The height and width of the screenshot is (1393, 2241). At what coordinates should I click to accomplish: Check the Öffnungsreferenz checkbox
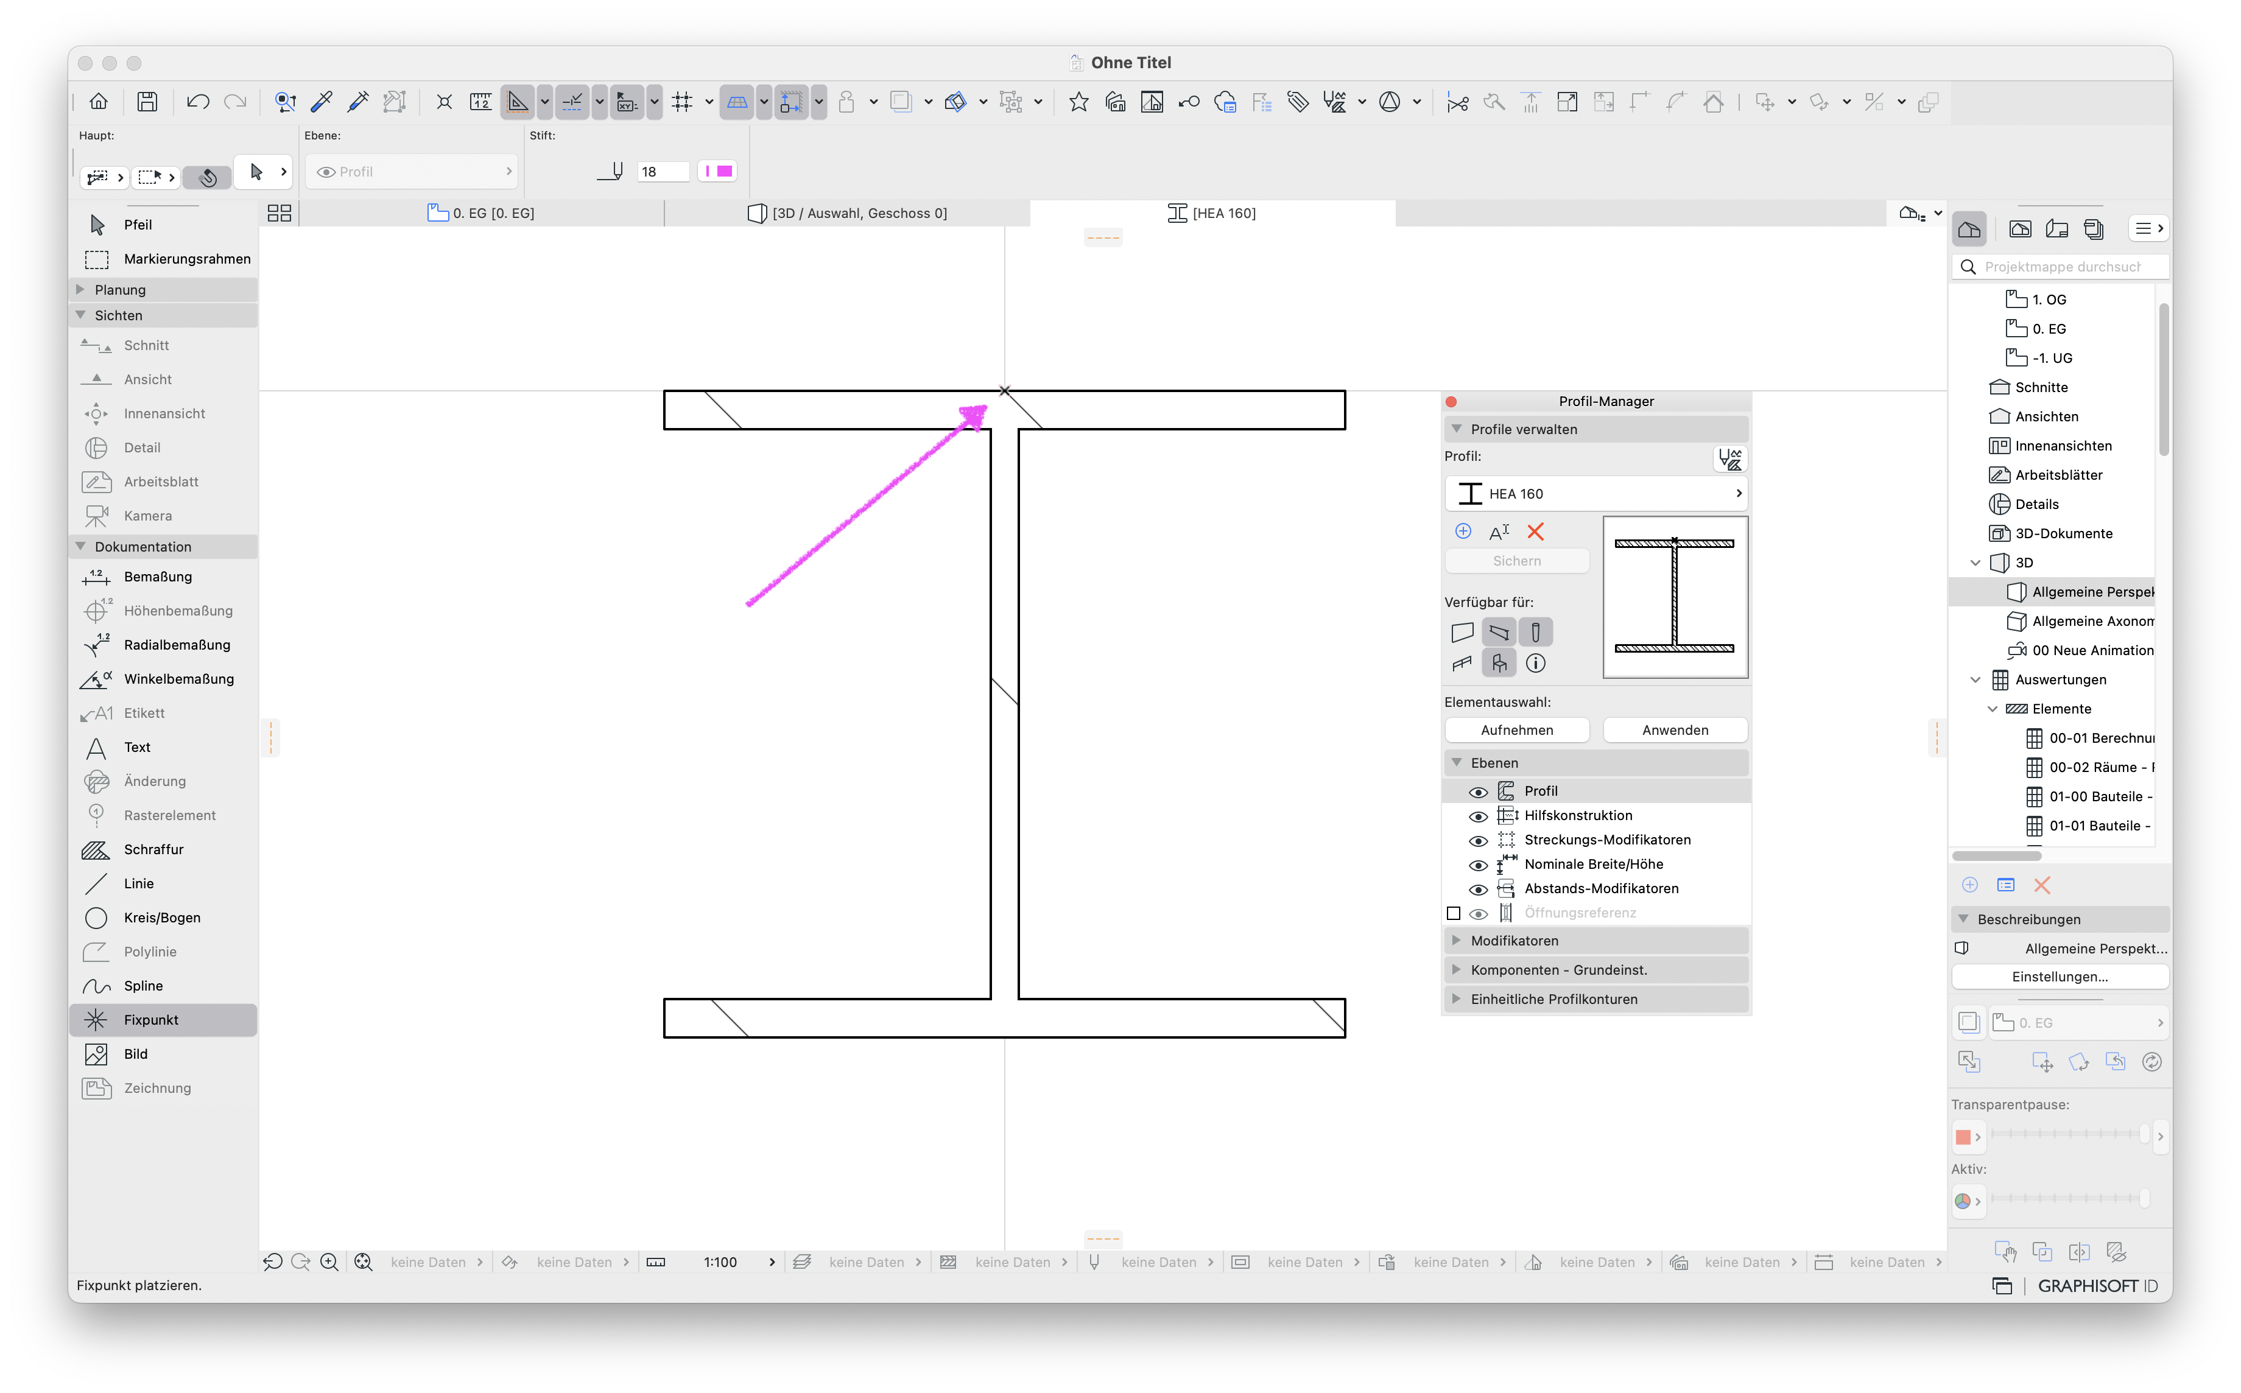tap(1453, 913)
